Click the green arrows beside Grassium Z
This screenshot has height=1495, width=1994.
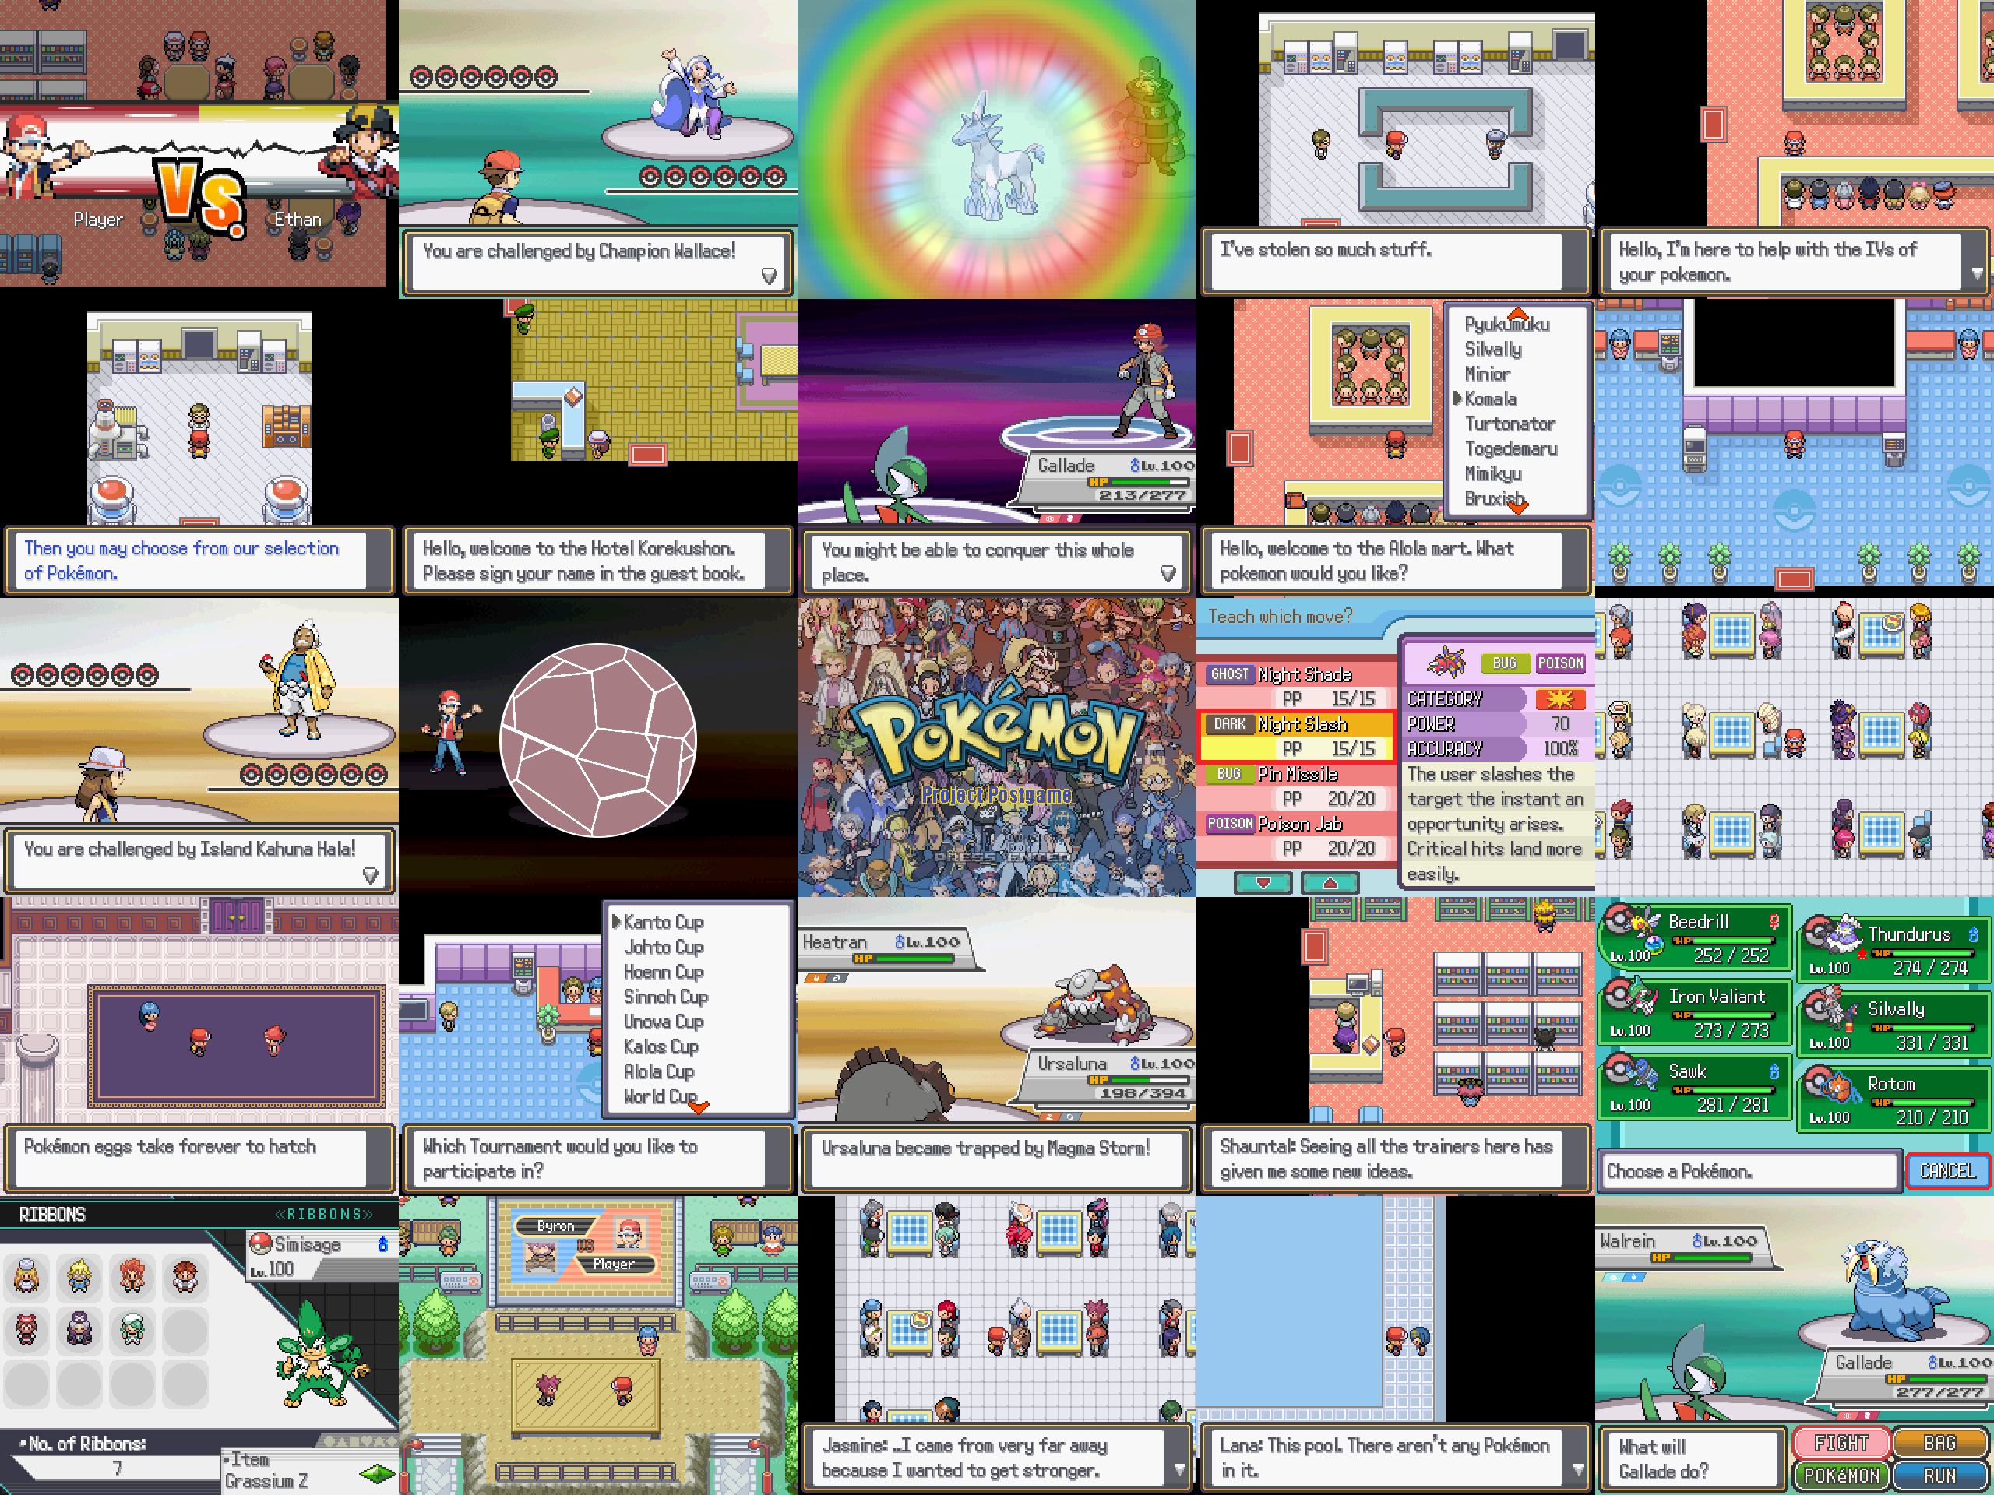click(376, 1474)
